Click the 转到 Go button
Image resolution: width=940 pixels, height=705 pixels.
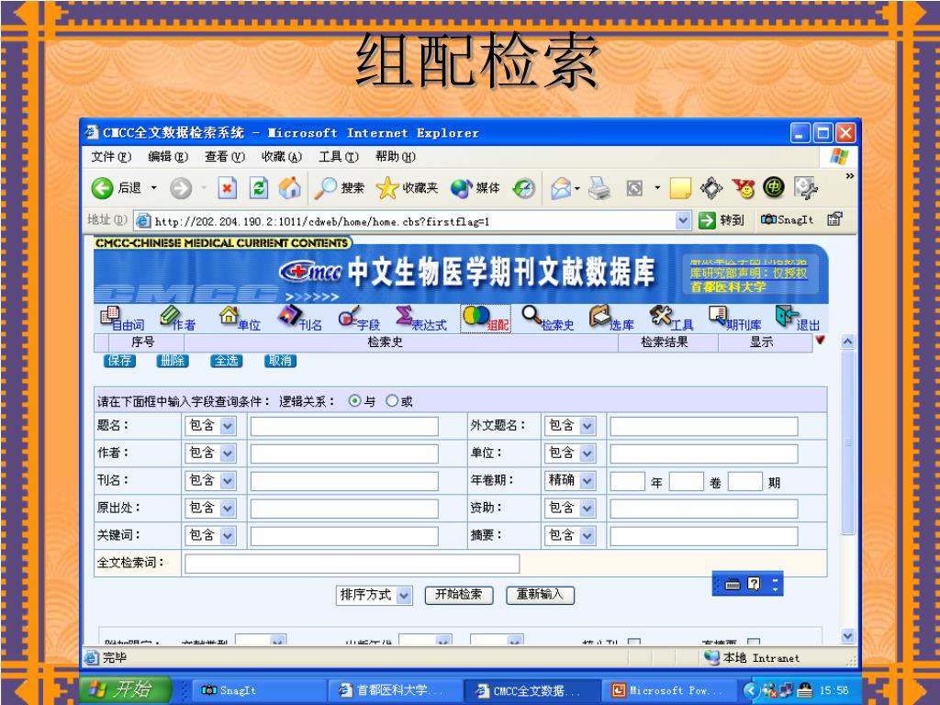[722, 220]
